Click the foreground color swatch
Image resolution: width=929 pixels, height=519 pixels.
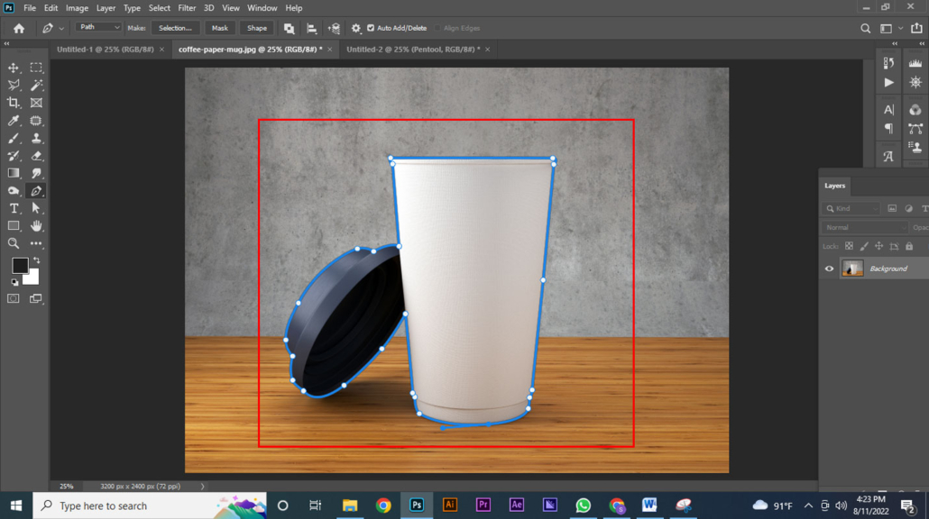[x=19, y=266]
